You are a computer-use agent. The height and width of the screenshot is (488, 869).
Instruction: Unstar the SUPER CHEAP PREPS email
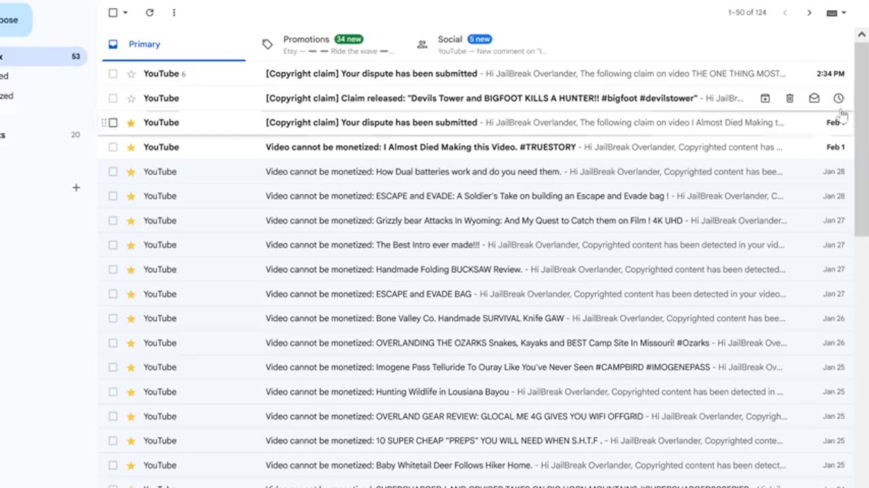click(131, 441)
